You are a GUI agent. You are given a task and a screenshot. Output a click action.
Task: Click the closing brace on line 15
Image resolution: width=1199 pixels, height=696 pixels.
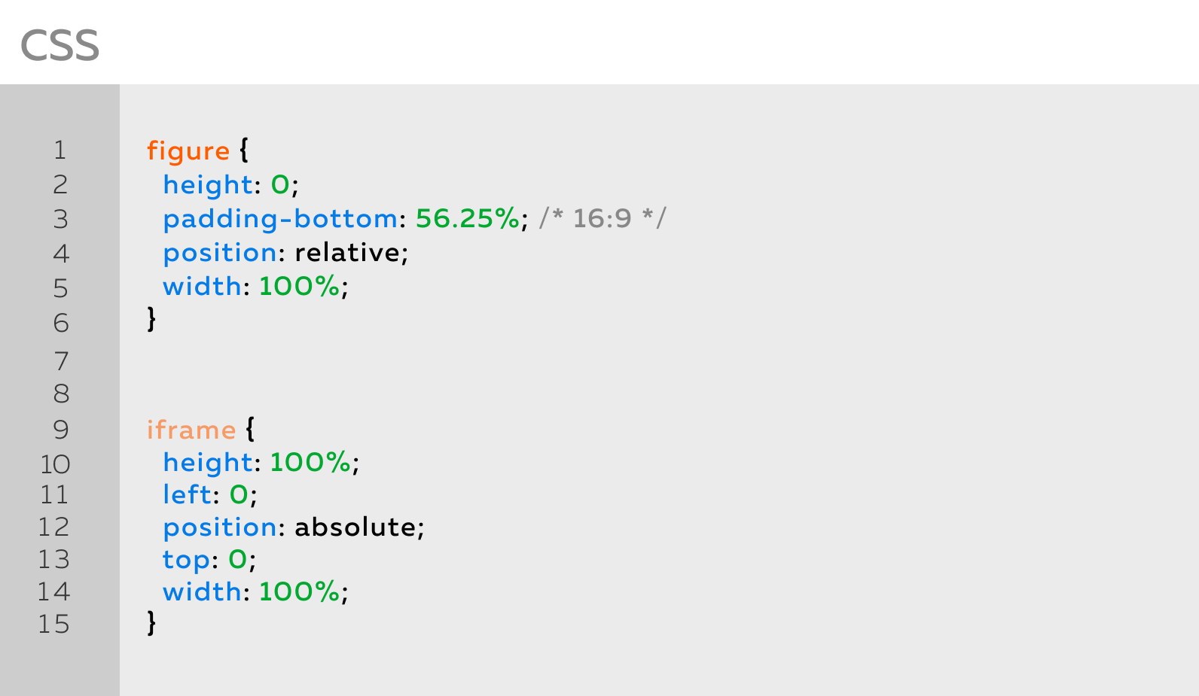(151, 622)
